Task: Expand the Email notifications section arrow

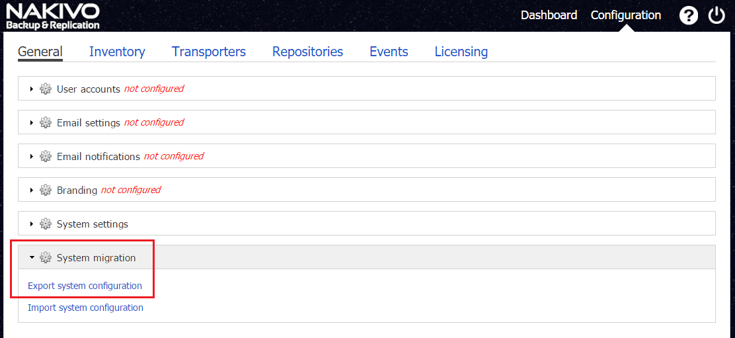Action: (32, 156)
